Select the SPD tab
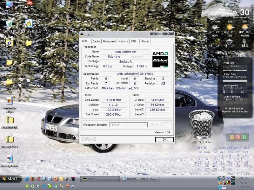 tap(134, 41)
